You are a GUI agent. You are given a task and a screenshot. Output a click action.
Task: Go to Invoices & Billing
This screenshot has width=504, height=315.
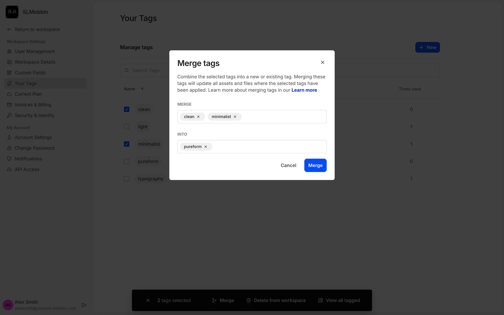(33, 105)
